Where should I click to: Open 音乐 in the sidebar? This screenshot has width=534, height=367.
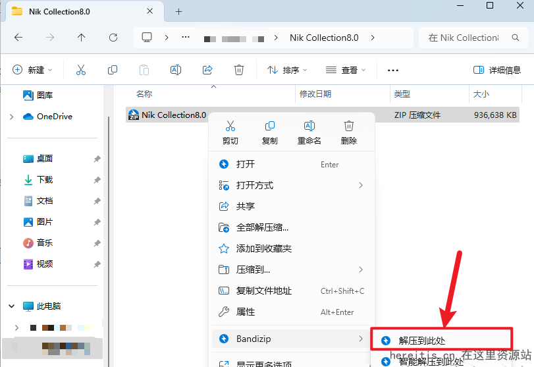pyautogui.click(x=38, y=243)
